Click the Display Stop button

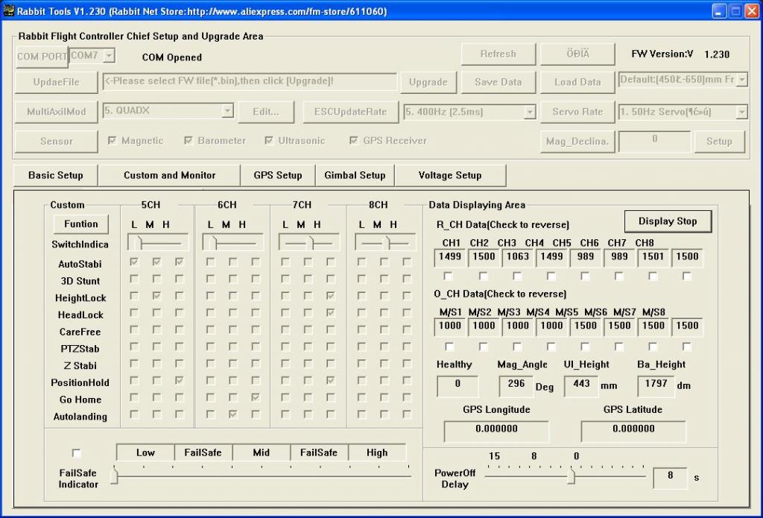667,221
